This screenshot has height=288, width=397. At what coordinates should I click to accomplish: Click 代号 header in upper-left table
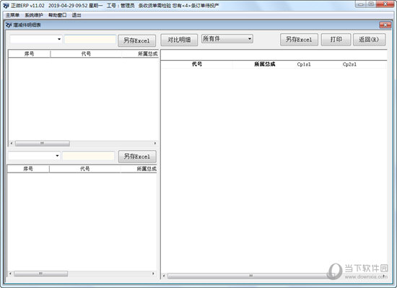pyautogui.click(x=86, y=53)
